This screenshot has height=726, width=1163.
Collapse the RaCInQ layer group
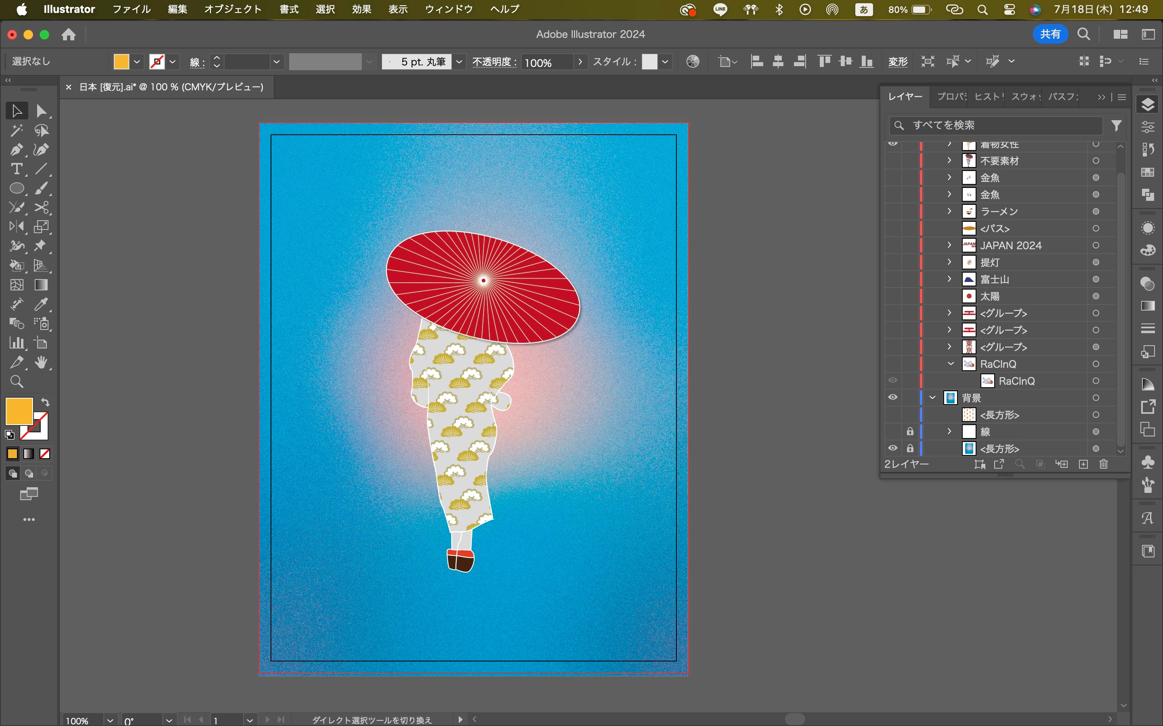point(951,364)
